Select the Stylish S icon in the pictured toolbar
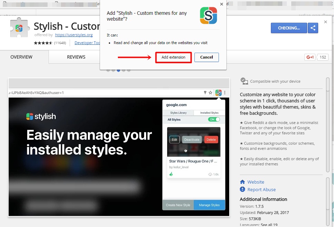 click(x=218, y=93)
